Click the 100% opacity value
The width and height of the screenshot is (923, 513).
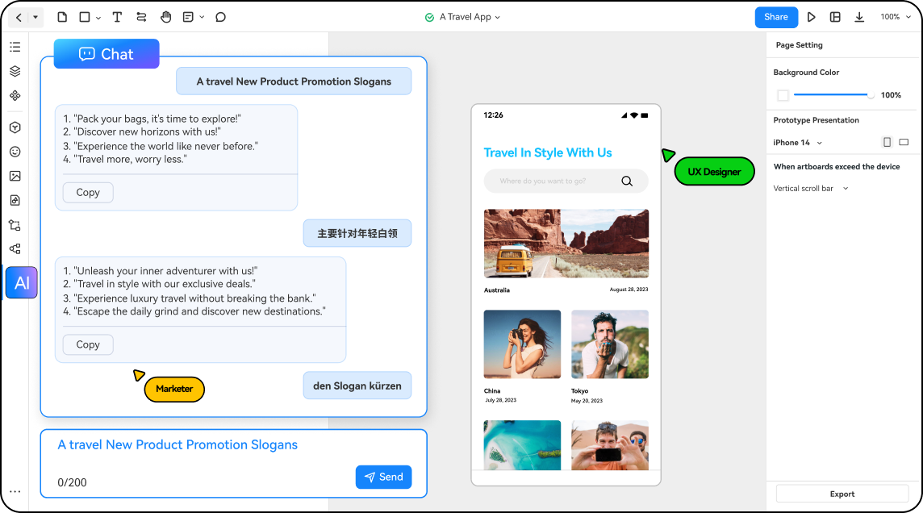point(891,95)
